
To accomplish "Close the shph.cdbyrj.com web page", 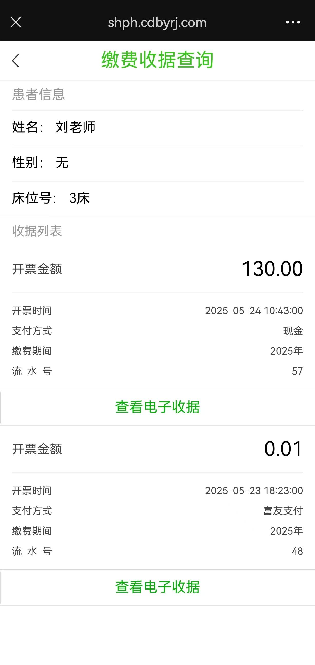I will pos(16,22).
